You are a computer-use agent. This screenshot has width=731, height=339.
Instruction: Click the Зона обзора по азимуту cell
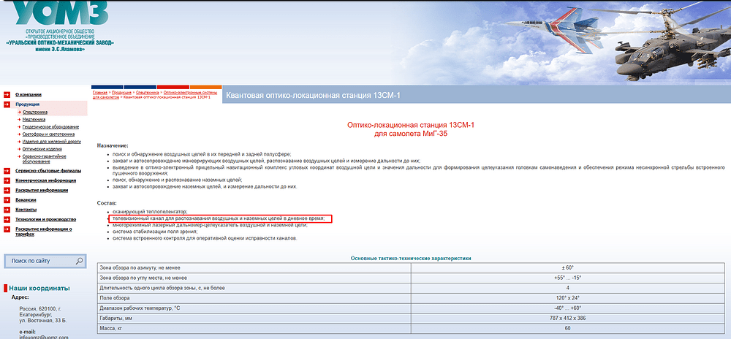pyautogui.click(x=254, y=267)
